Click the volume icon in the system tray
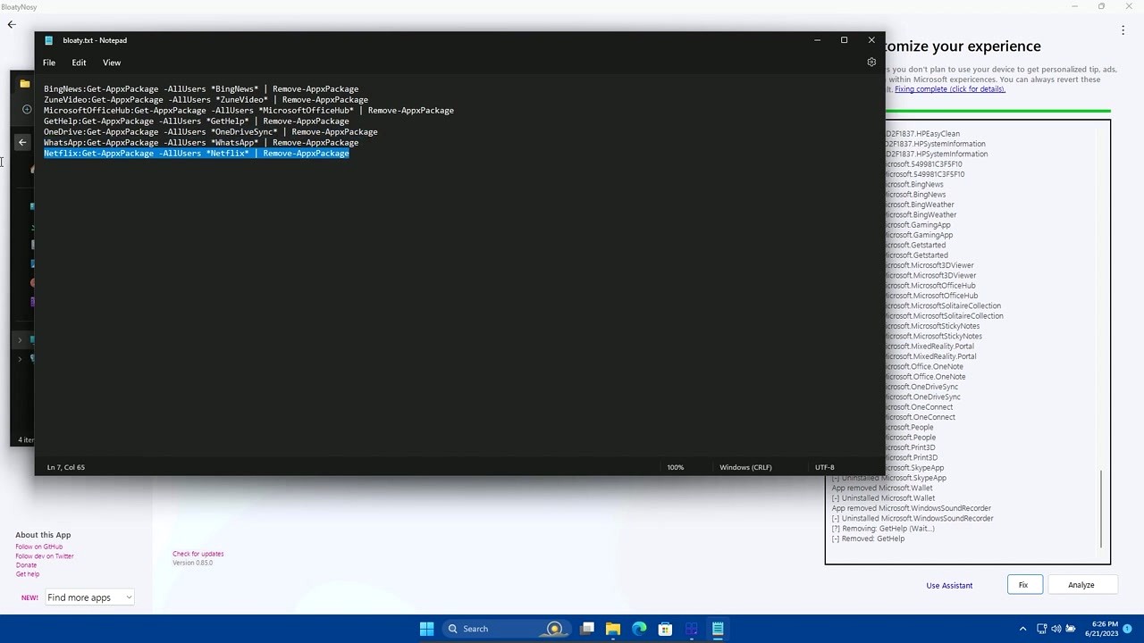 pos(1056,628)
